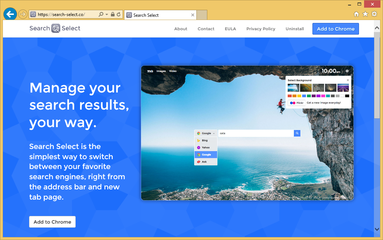383x240 pixels.
Task: Select Ask from engine list
Action: pyautogui.click(x=206, y=162)
